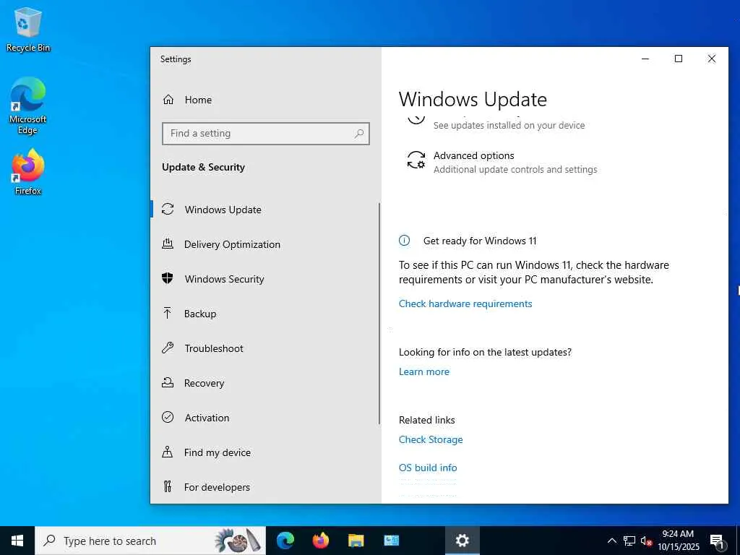Click the Delivery Optimization icon

(x=168, y=244)
